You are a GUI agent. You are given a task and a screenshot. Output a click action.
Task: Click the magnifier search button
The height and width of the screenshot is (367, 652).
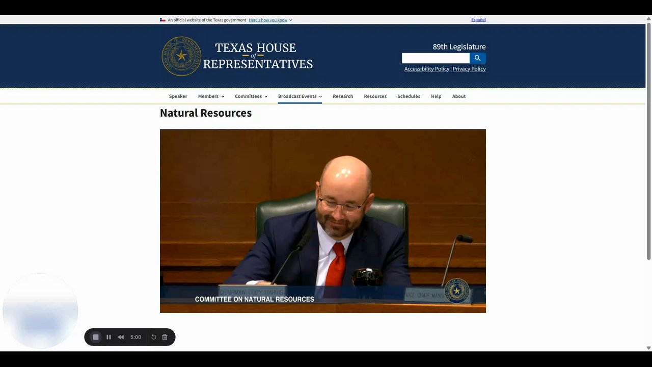(x=477, y=58)
